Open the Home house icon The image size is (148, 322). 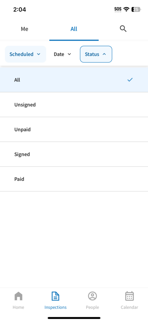coord(18,296)
